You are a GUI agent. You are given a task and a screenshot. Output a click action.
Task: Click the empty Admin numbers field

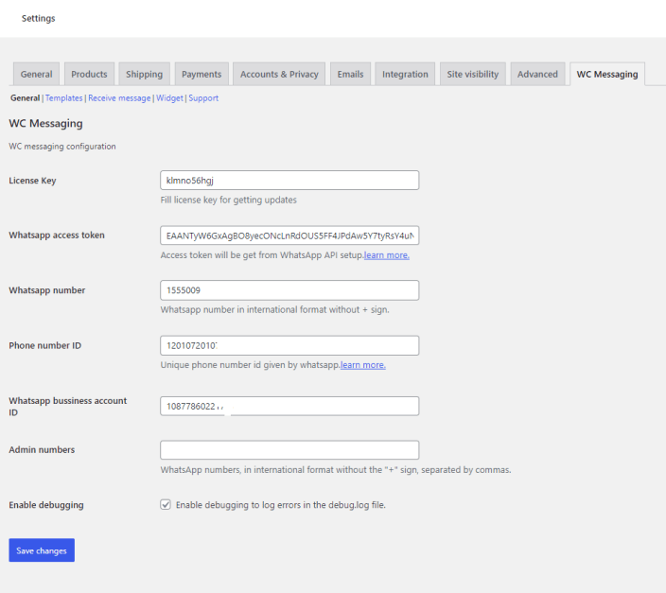coord(289,450)
